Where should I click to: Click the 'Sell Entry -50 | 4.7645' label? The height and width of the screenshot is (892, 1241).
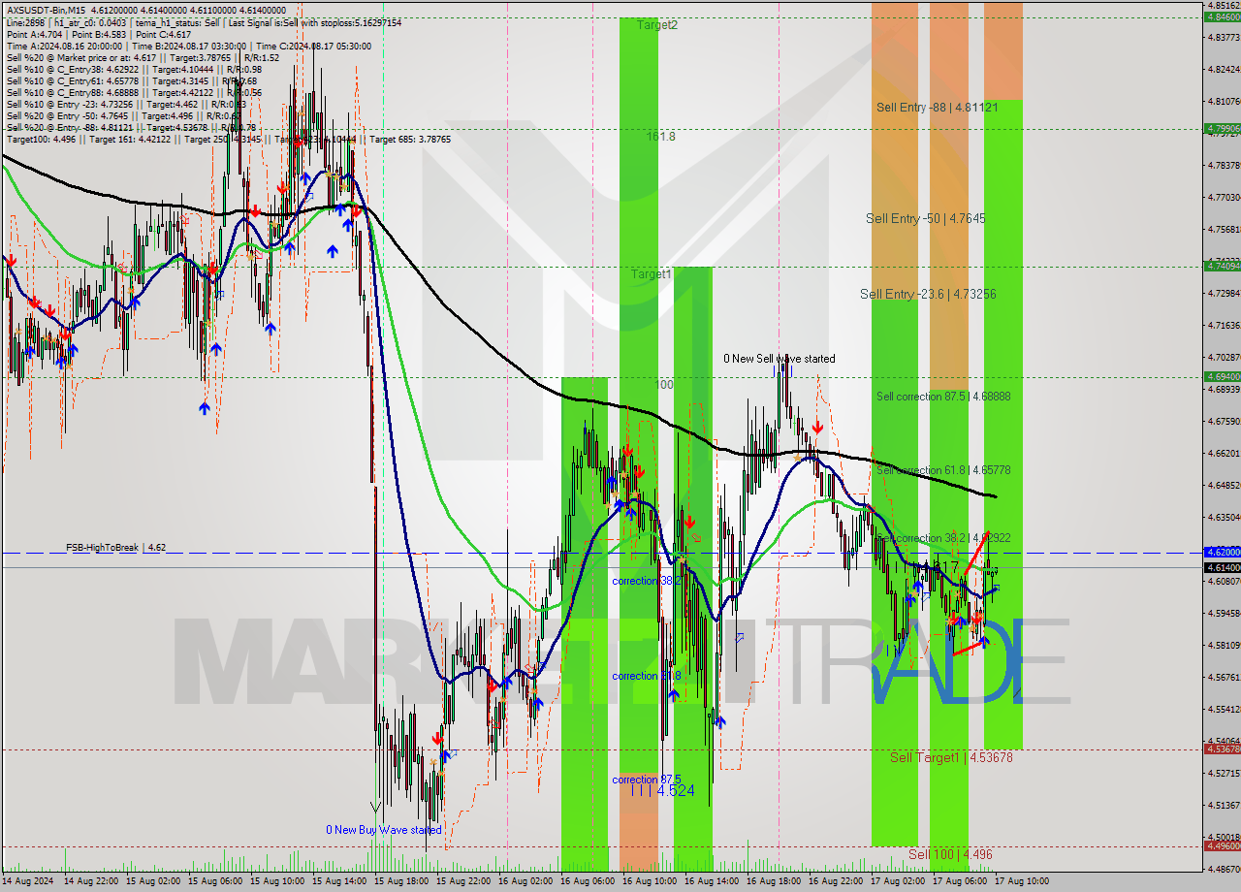click(925, 219)
